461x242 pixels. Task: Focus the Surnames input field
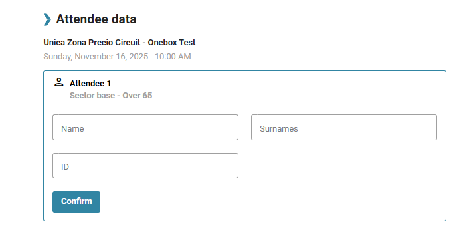click(344, 127)
